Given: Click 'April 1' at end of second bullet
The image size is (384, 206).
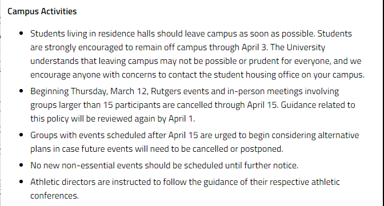Looking at the screenshot, I should (181, 119).
